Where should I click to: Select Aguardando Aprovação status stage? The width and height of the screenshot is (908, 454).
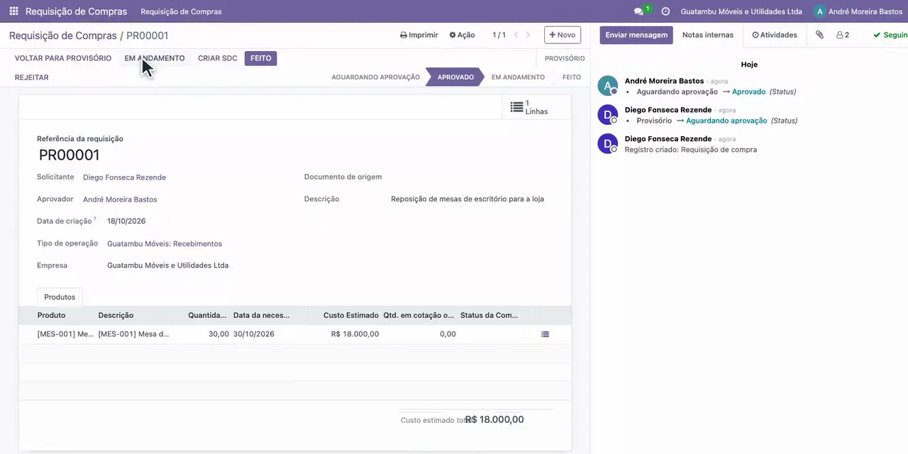click(376, 77)
